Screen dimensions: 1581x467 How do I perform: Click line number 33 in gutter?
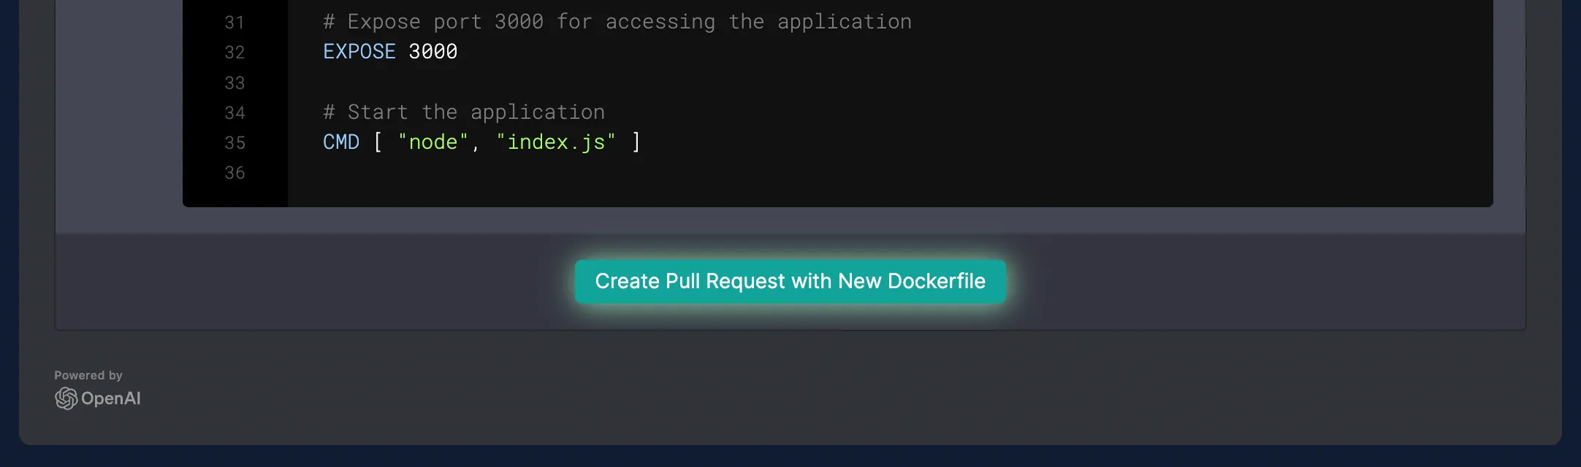(x=235, y=83)
